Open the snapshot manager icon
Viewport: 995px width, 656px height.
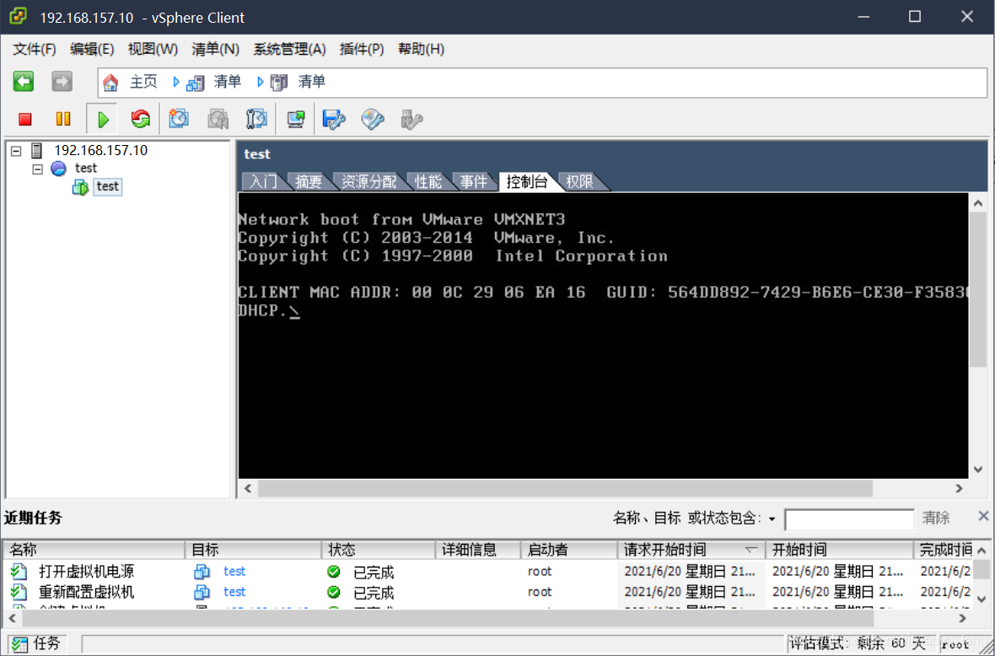(x=256, y=119)
